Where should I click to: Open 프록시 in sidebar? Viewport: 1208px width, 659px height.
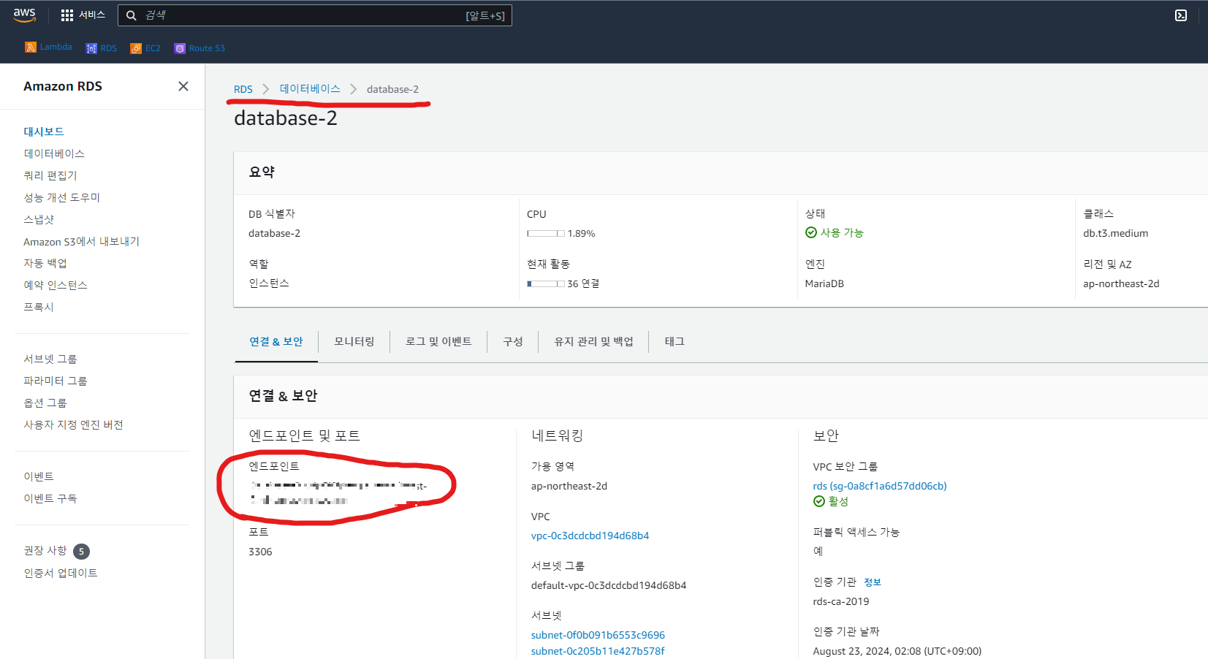(39, 307)
